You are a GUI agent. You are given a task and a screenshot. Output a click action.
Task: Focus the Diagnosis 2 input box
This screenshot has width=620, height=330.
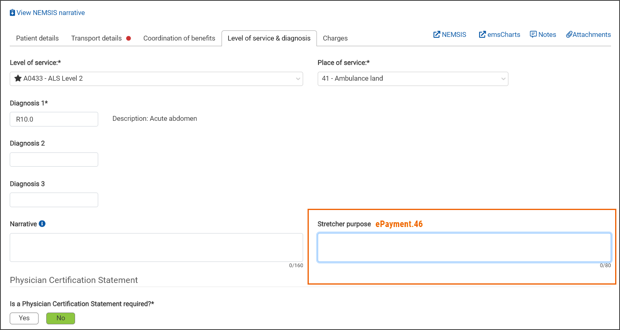coord(54,159)
